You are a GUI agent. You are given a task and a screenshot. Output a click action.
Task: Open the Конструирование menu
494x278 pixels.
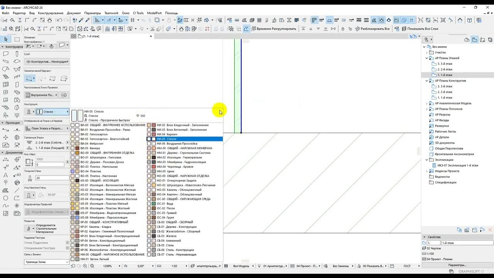51,13
